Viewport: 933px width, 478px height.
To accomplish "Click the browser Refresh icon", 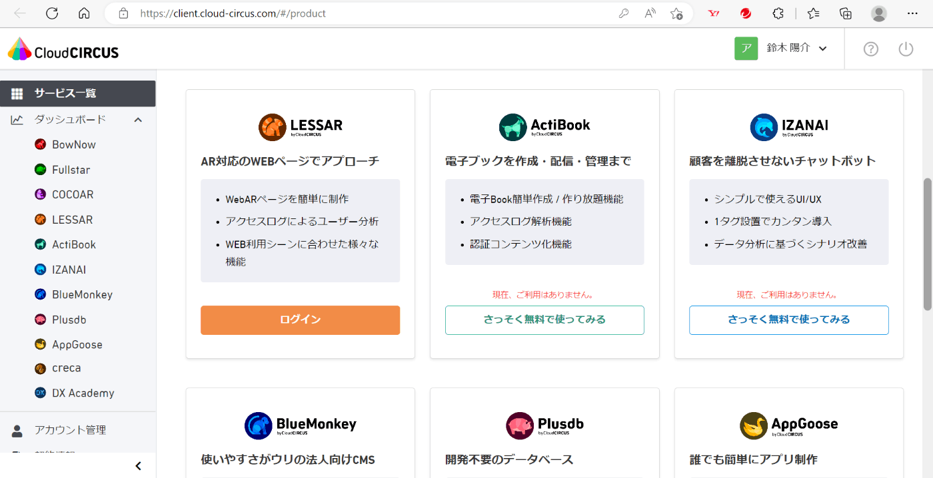I will [x=52, y=13].
